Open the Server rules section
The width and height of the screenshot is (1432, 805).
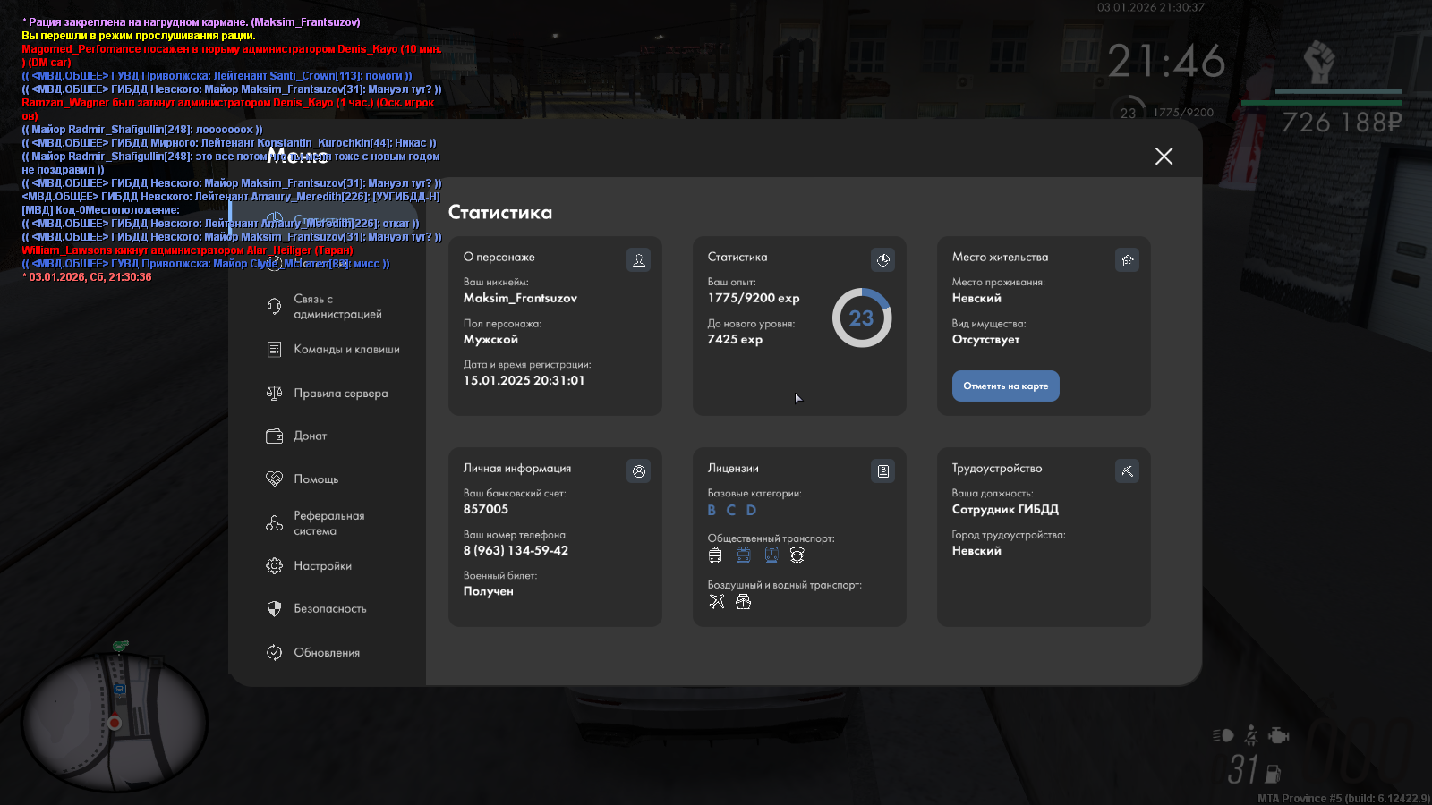(x=340, y=394)
